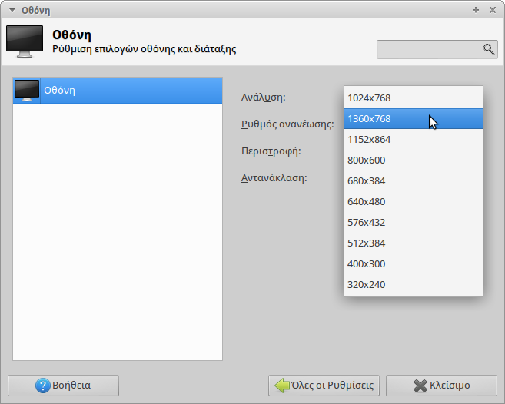Maximize window with the plus icon
Viewport: 505px width, 404px height.
[x=476, y=10]
